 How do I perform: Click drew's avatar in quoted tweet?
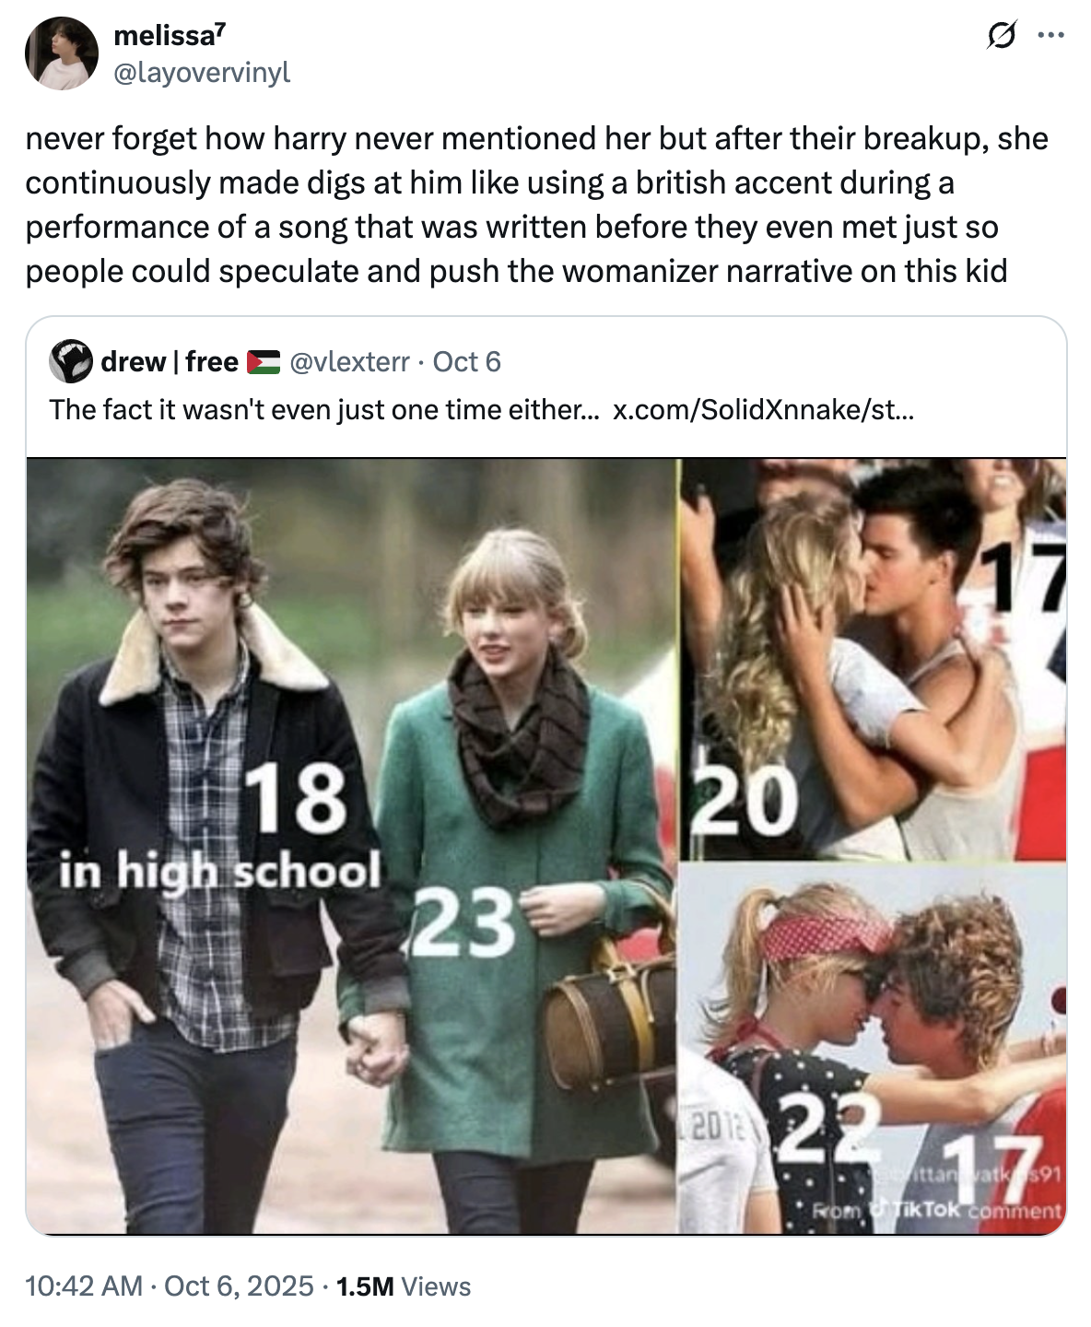71,361
